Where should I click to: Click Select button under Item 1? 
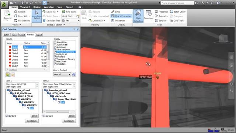point(35,116)
